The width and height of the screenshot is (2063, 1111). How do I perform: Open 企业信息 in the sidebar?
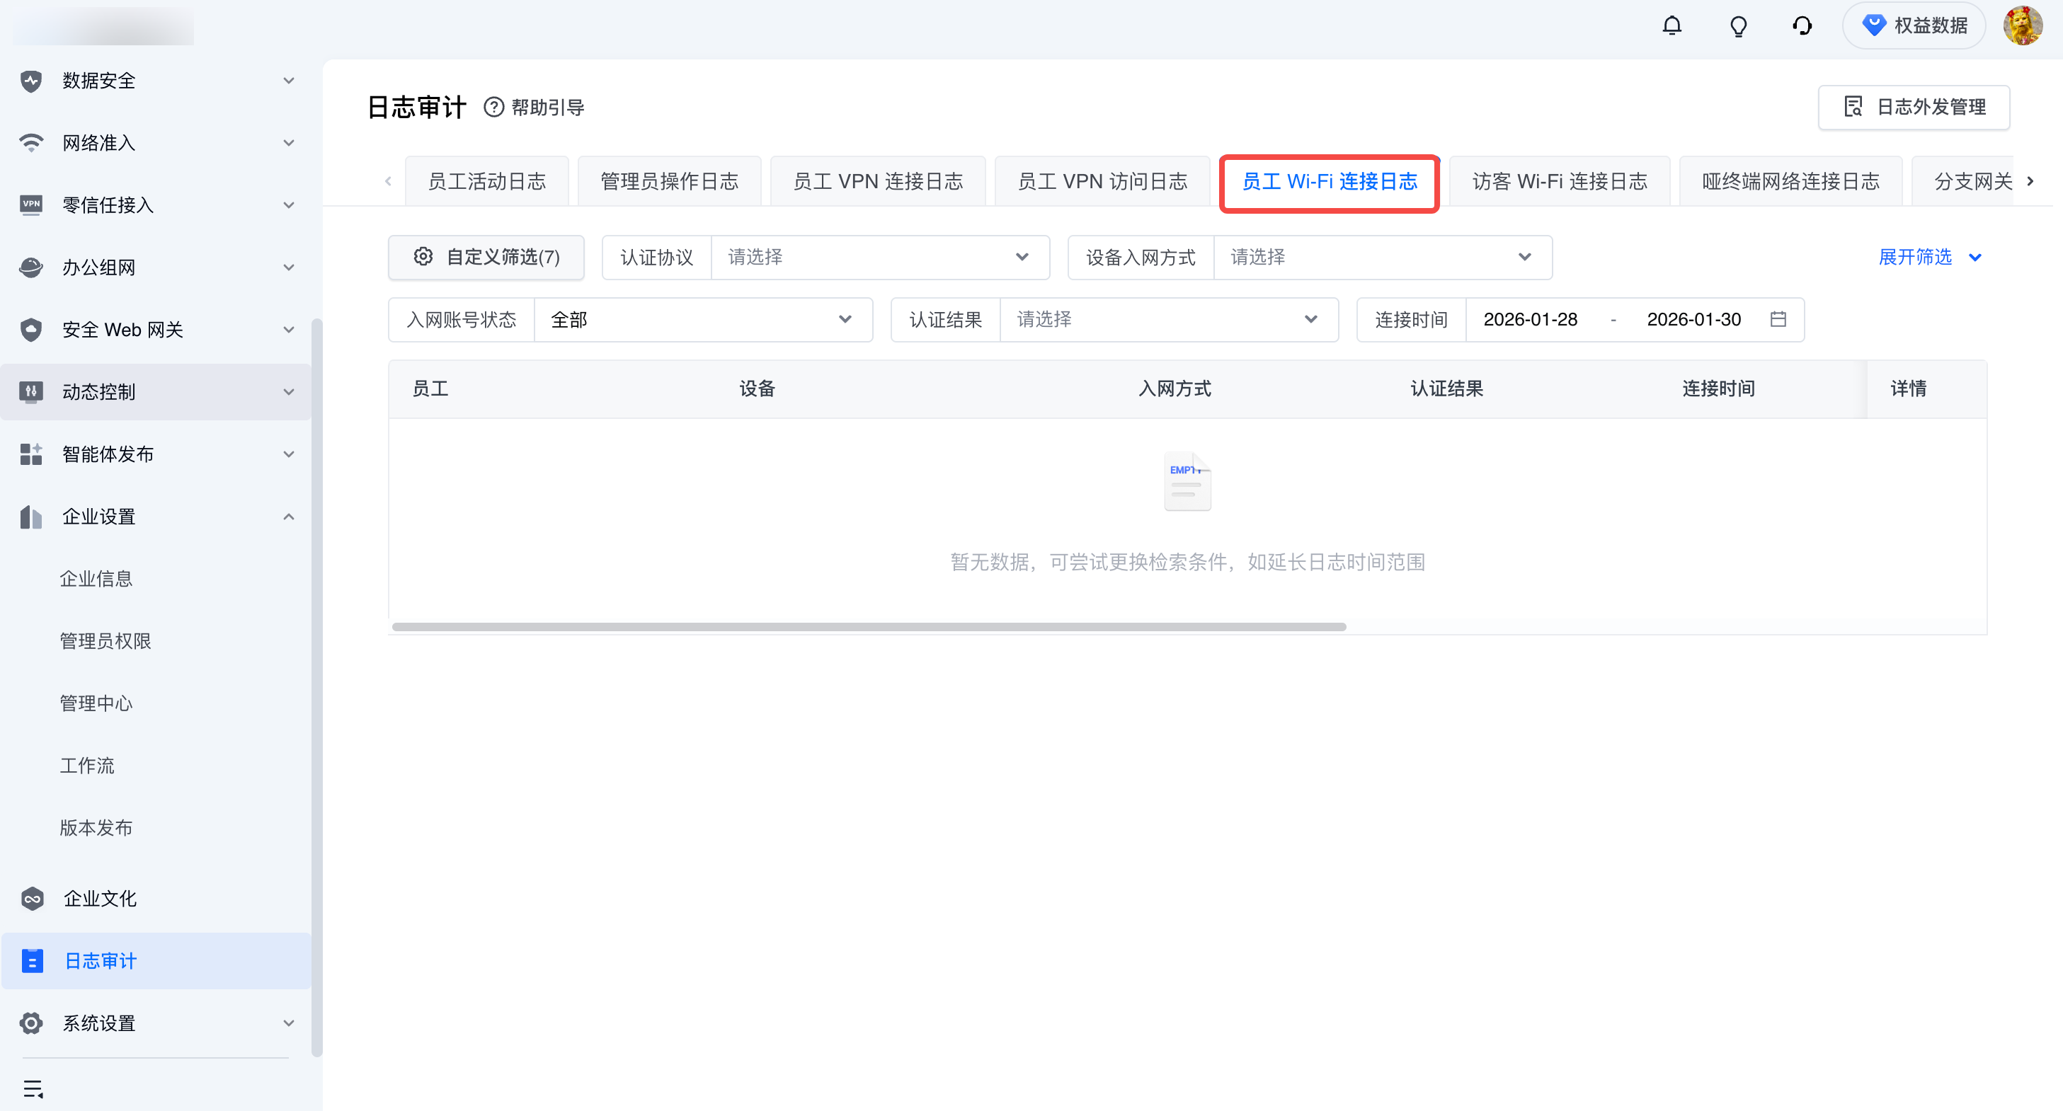coord(96,579)
